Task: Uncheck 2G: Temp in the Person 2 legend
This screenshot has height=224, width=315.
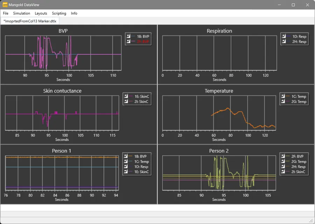Action: (282, 162)
